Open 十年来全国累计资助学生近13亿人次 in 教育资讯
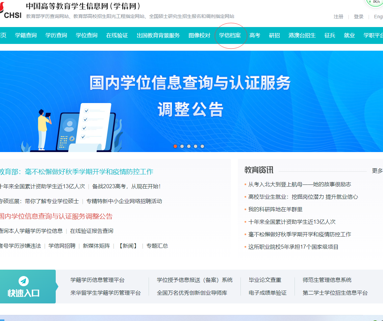The height and width of the screenshot is (321, 383). pos(292,222)
